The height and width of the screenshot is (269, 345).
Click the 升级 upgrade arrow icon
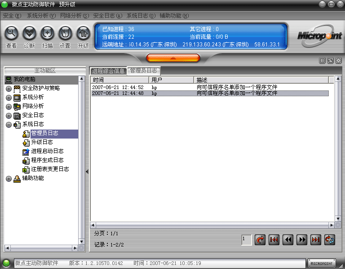click(83, 33)
